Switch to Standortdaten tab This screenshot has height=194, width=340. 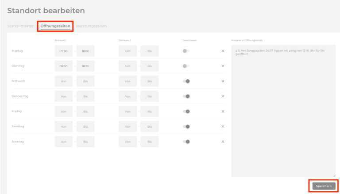point(20,26)
